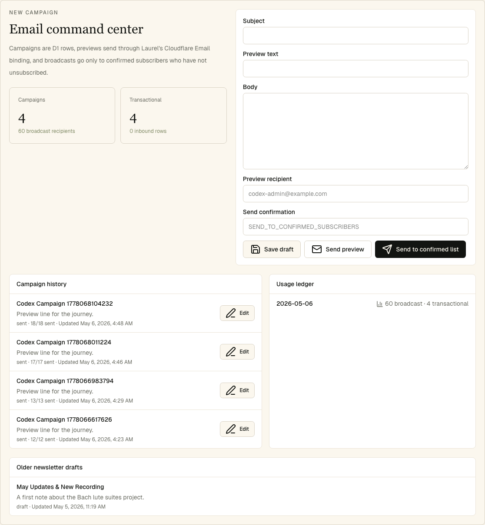Click pencil icon for Campaign 1778068011224
This screenshot has width=485, height=525.
point(231,352)
